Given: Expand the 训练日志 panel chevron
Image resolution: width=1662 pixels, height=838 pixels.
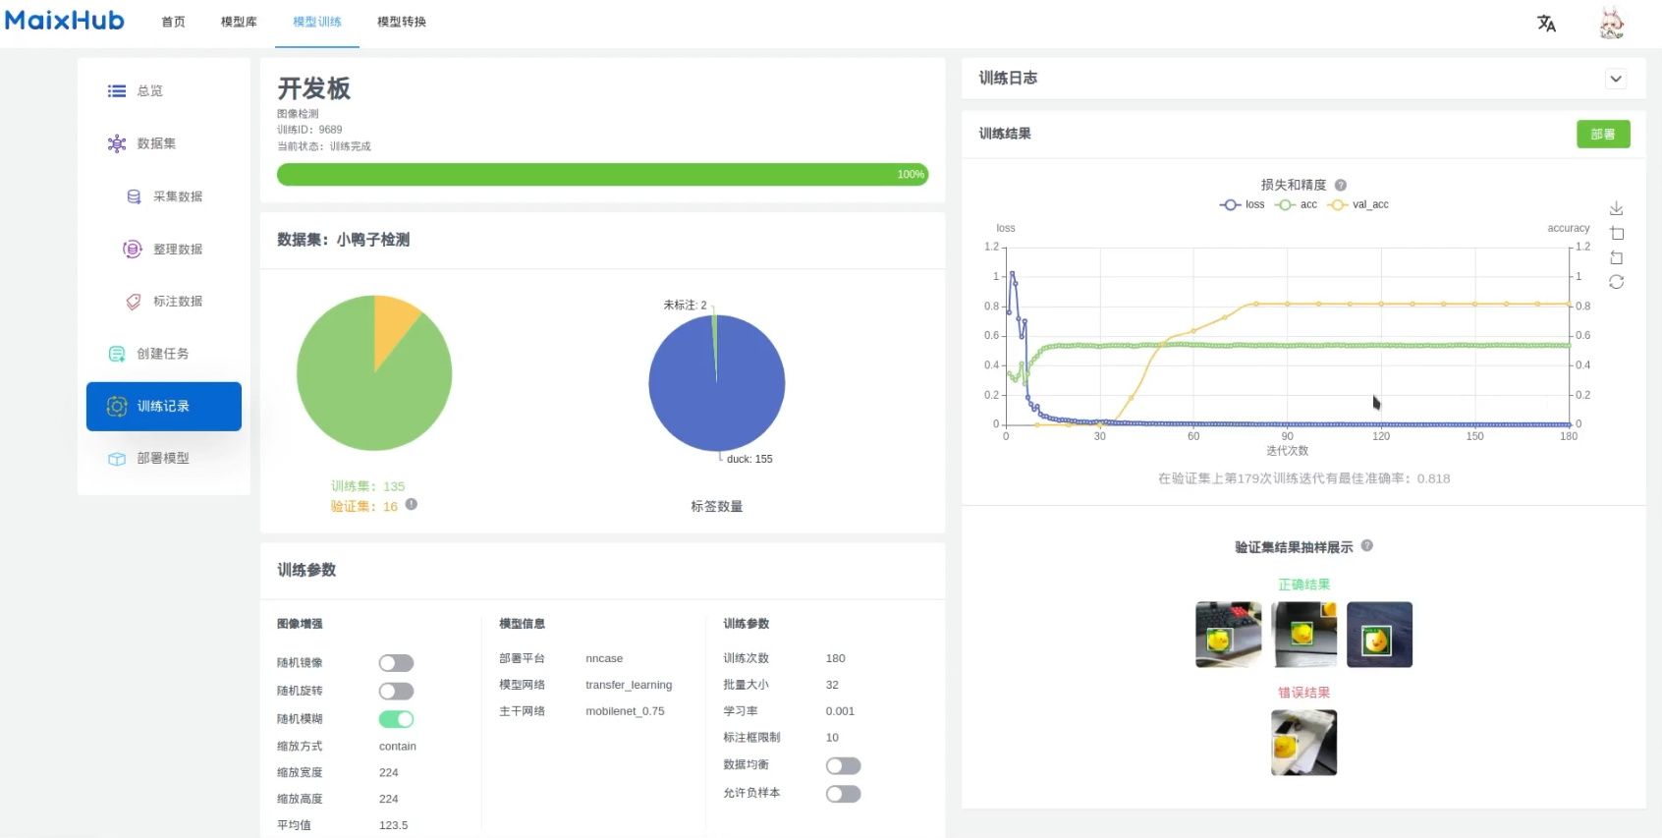Looking at the screenshot, I should click(x=1616, y=79).
